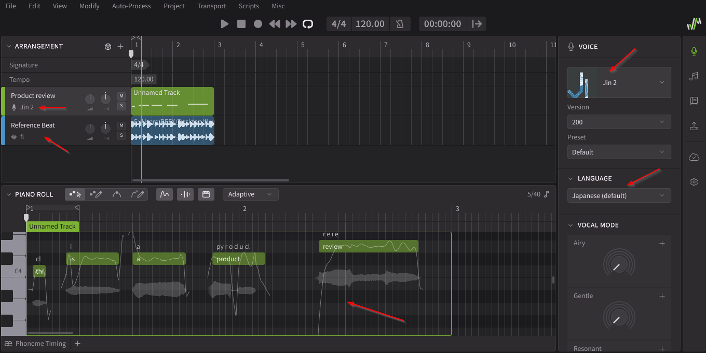Select the "product" note in the piano roll
The height and width of the screenshot is (353, 706).
pyautogui.click(x=239, y=259)
